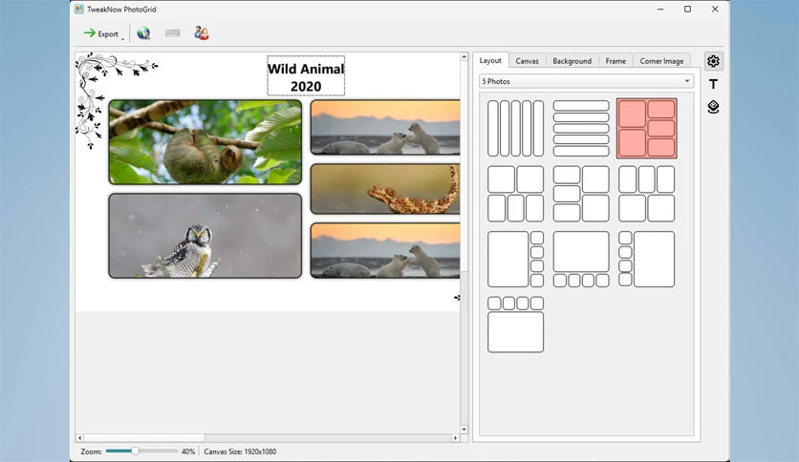Select the owl photo on canvas
The height and width of the screenshot is (462, 799).
(x=205, y=236)
